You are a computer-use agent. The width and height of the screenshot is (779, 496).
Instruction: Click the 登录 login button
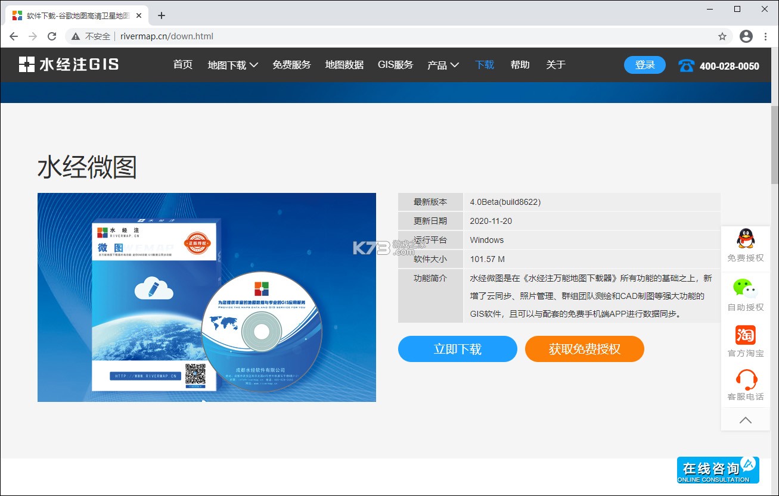point(645,65)
